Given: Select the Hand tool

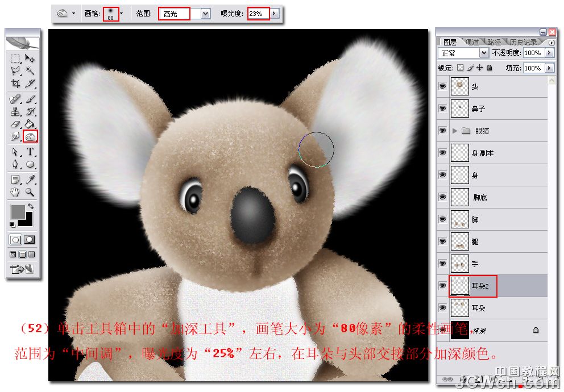Looking at the screenshot, I should pyautogui.click(x=15, y=192).
